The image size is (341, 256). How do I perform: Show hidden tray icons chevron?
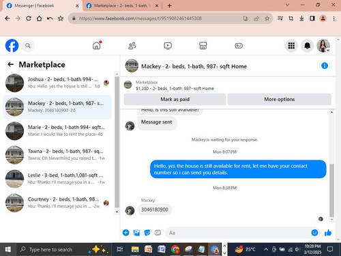(265, 250)
